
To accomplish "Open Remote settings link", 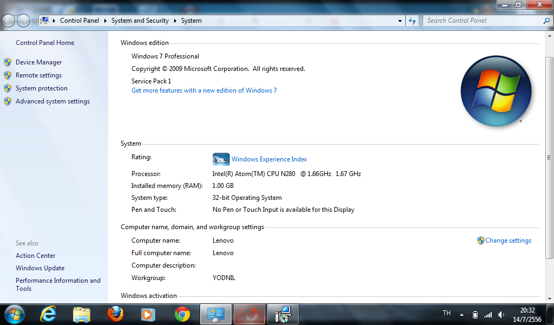I will click(38, 75).
